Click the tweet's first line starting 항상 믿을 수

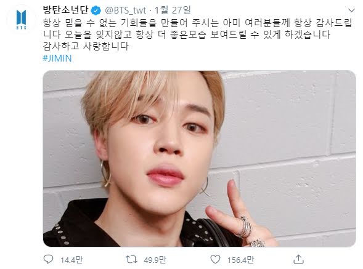[197, 23]
